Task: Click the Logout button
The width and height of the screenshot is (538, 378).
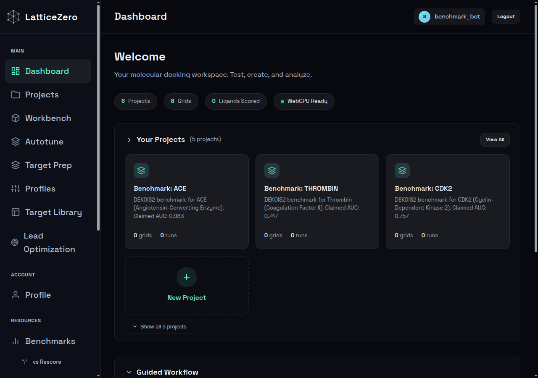Action: 506,16
